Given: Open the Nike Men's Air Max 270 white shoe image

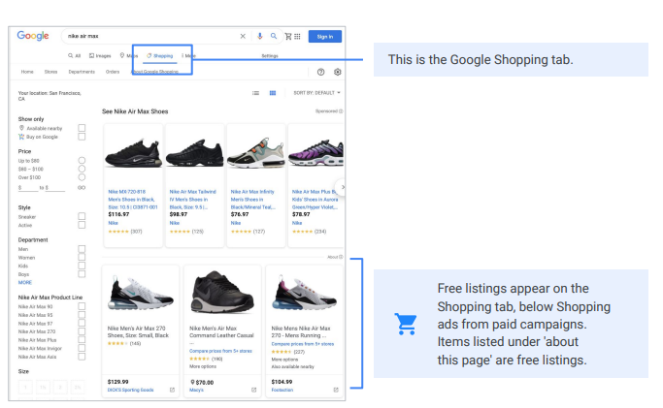Looking at the screenshot, I should coord(141,293).
